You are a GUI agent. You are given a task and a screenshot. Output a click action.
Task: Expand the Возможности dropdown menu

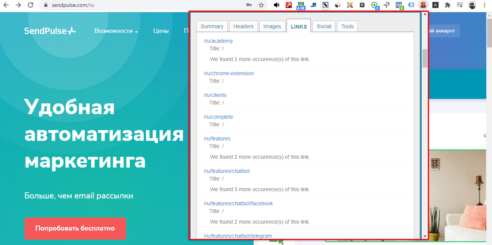coord(116,31)
